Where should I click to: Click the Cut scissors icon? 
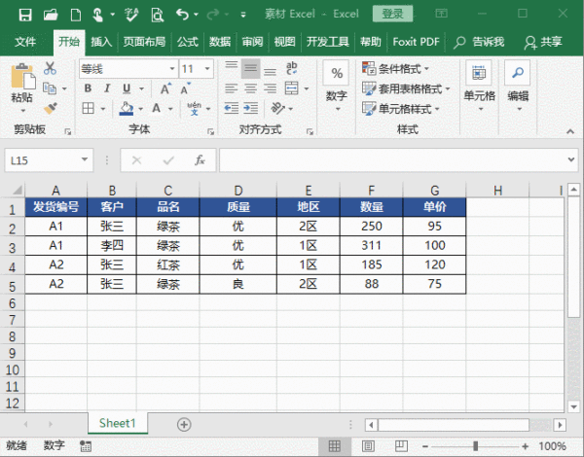coord(50,68)
